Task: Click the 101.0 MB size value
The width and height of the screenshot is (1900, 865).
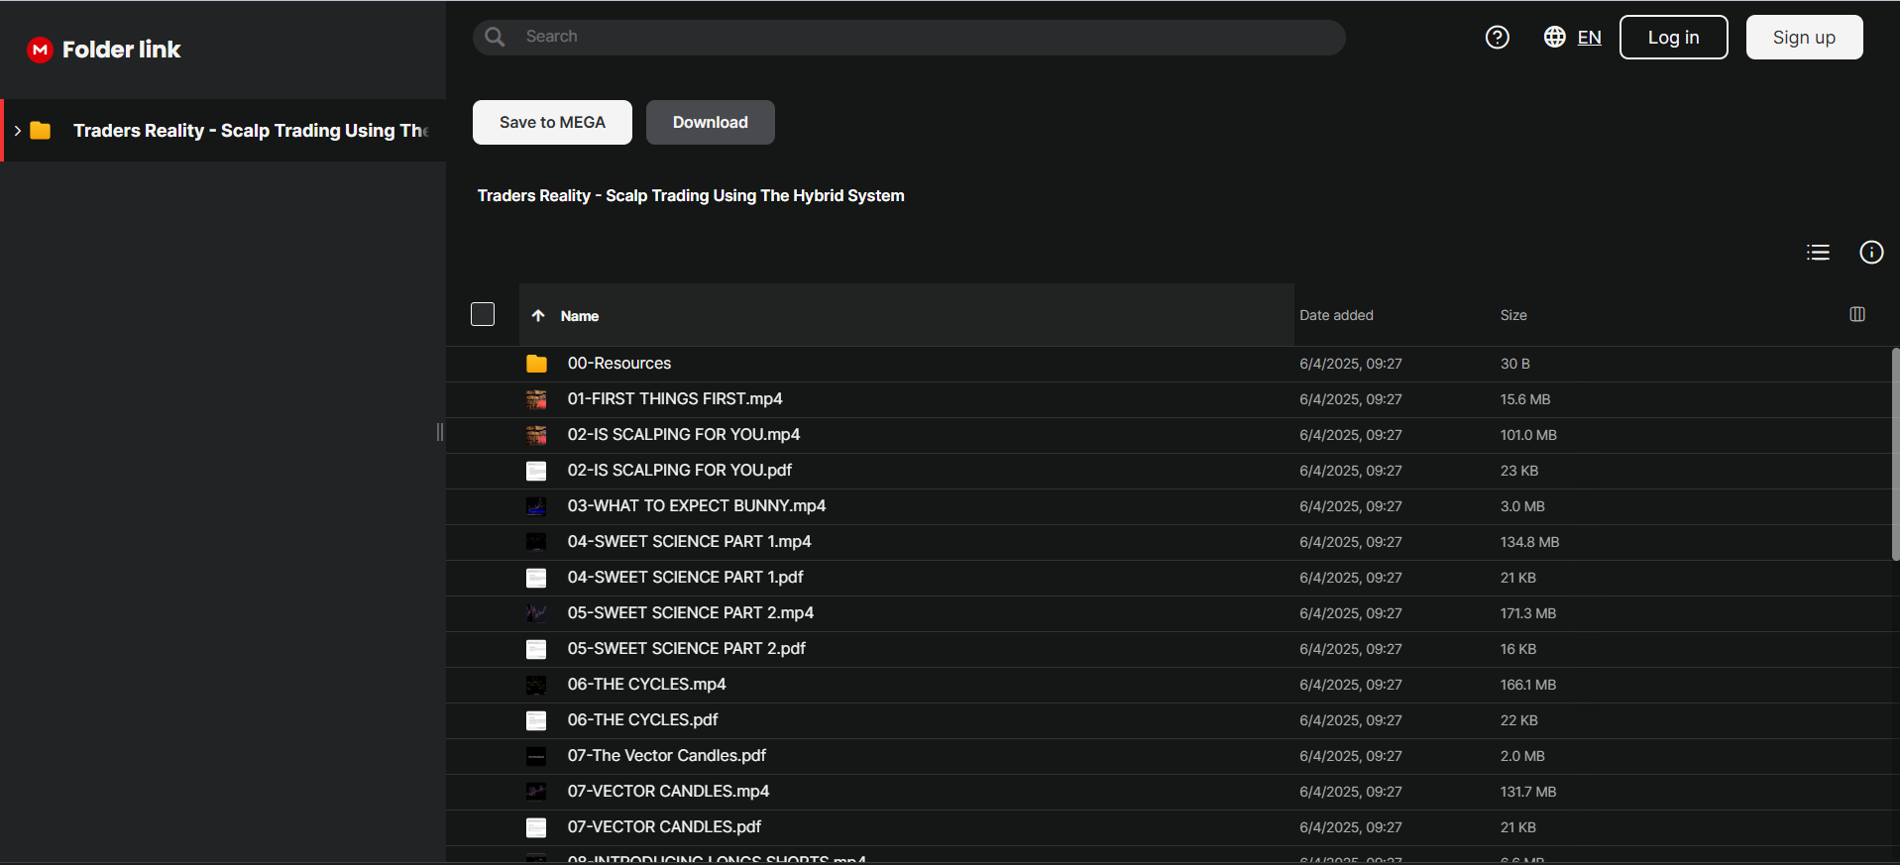Action: (x=1528, y=435)
